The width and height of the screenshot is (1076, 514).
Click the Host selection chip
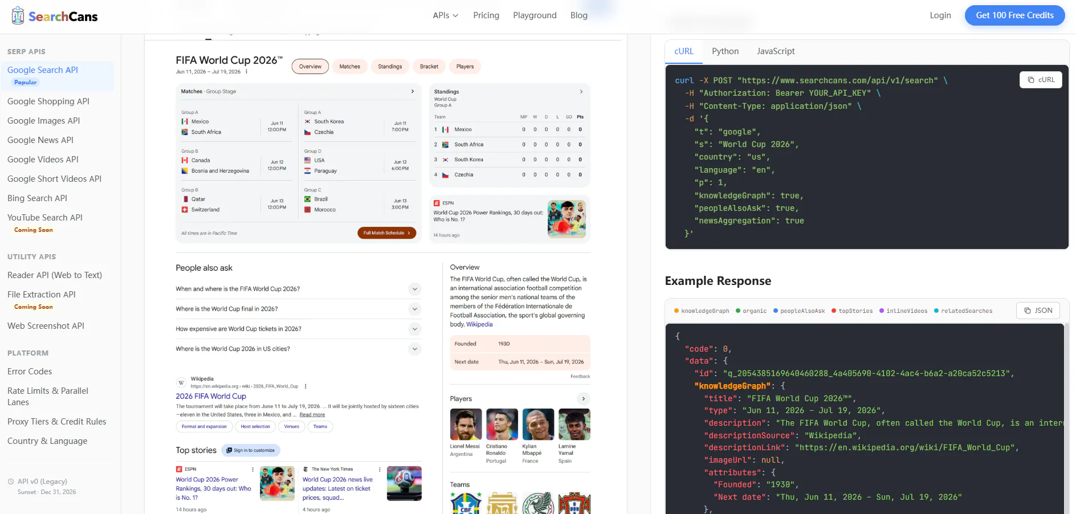pyautogui.click(x=255, y=427)
